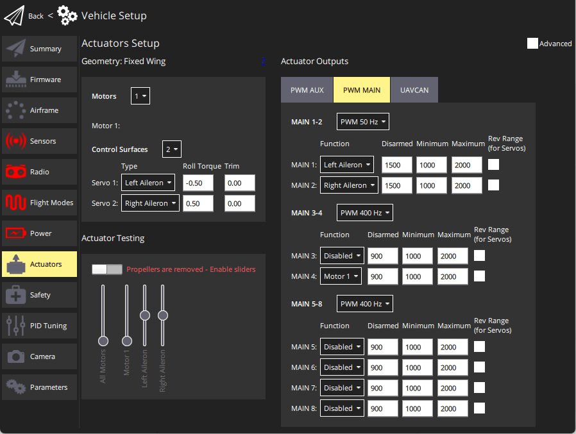The width and height of the screenshot is (576, 434).
Task: Click the Airframe icon in sidebar
Action: [x=15, y=110]
